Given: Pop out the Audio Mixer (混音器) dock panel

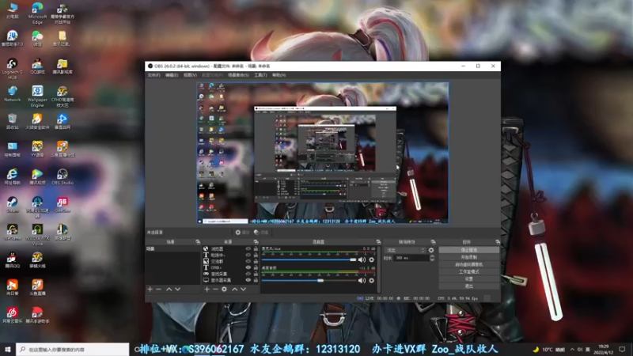Looking at the screenshot, I should pos(378,242).
